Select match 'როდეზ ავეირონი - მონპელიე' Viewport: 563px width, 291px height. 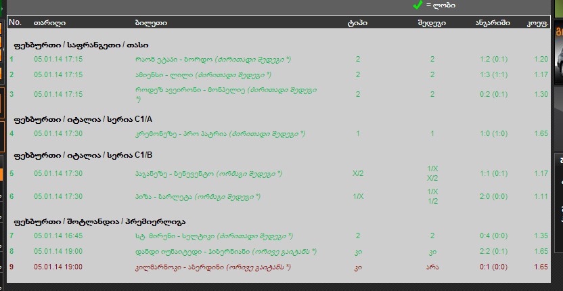tap(190, 90)
